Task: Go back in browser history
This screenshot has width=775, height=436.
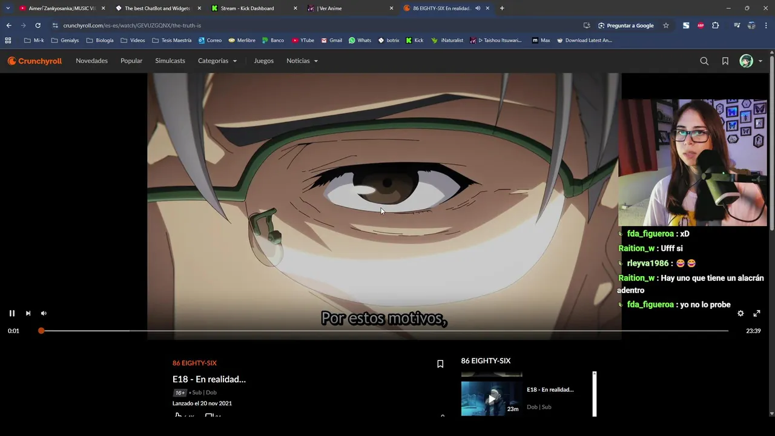Action: [8, 25]
